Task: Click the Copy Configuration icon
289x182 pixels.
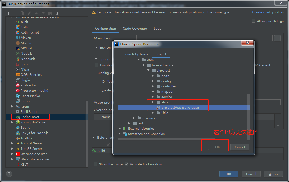Action: (x=23, y=13)
